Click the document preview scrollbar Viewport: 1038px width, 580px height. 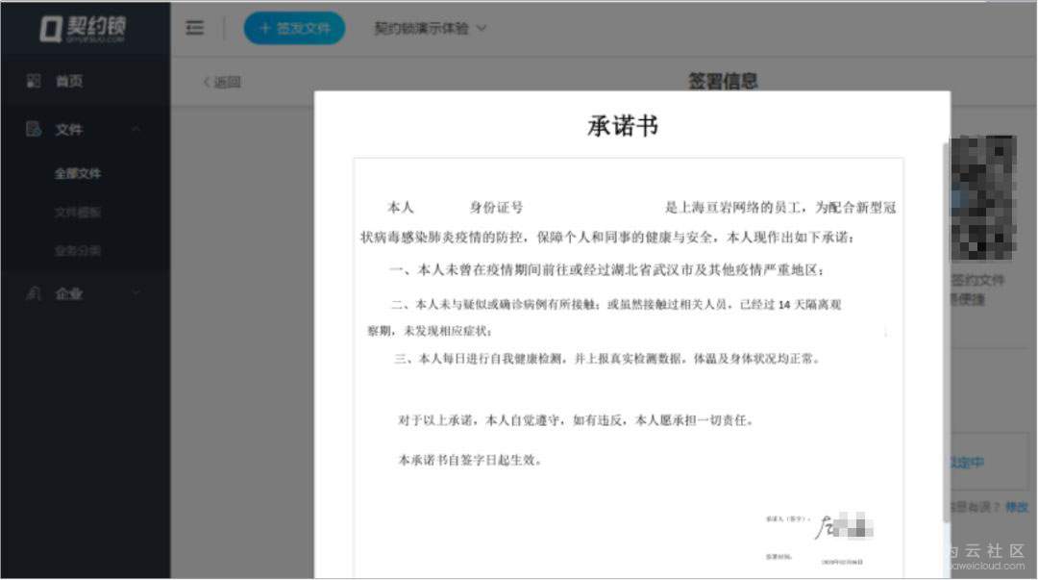tap(946, 332)
